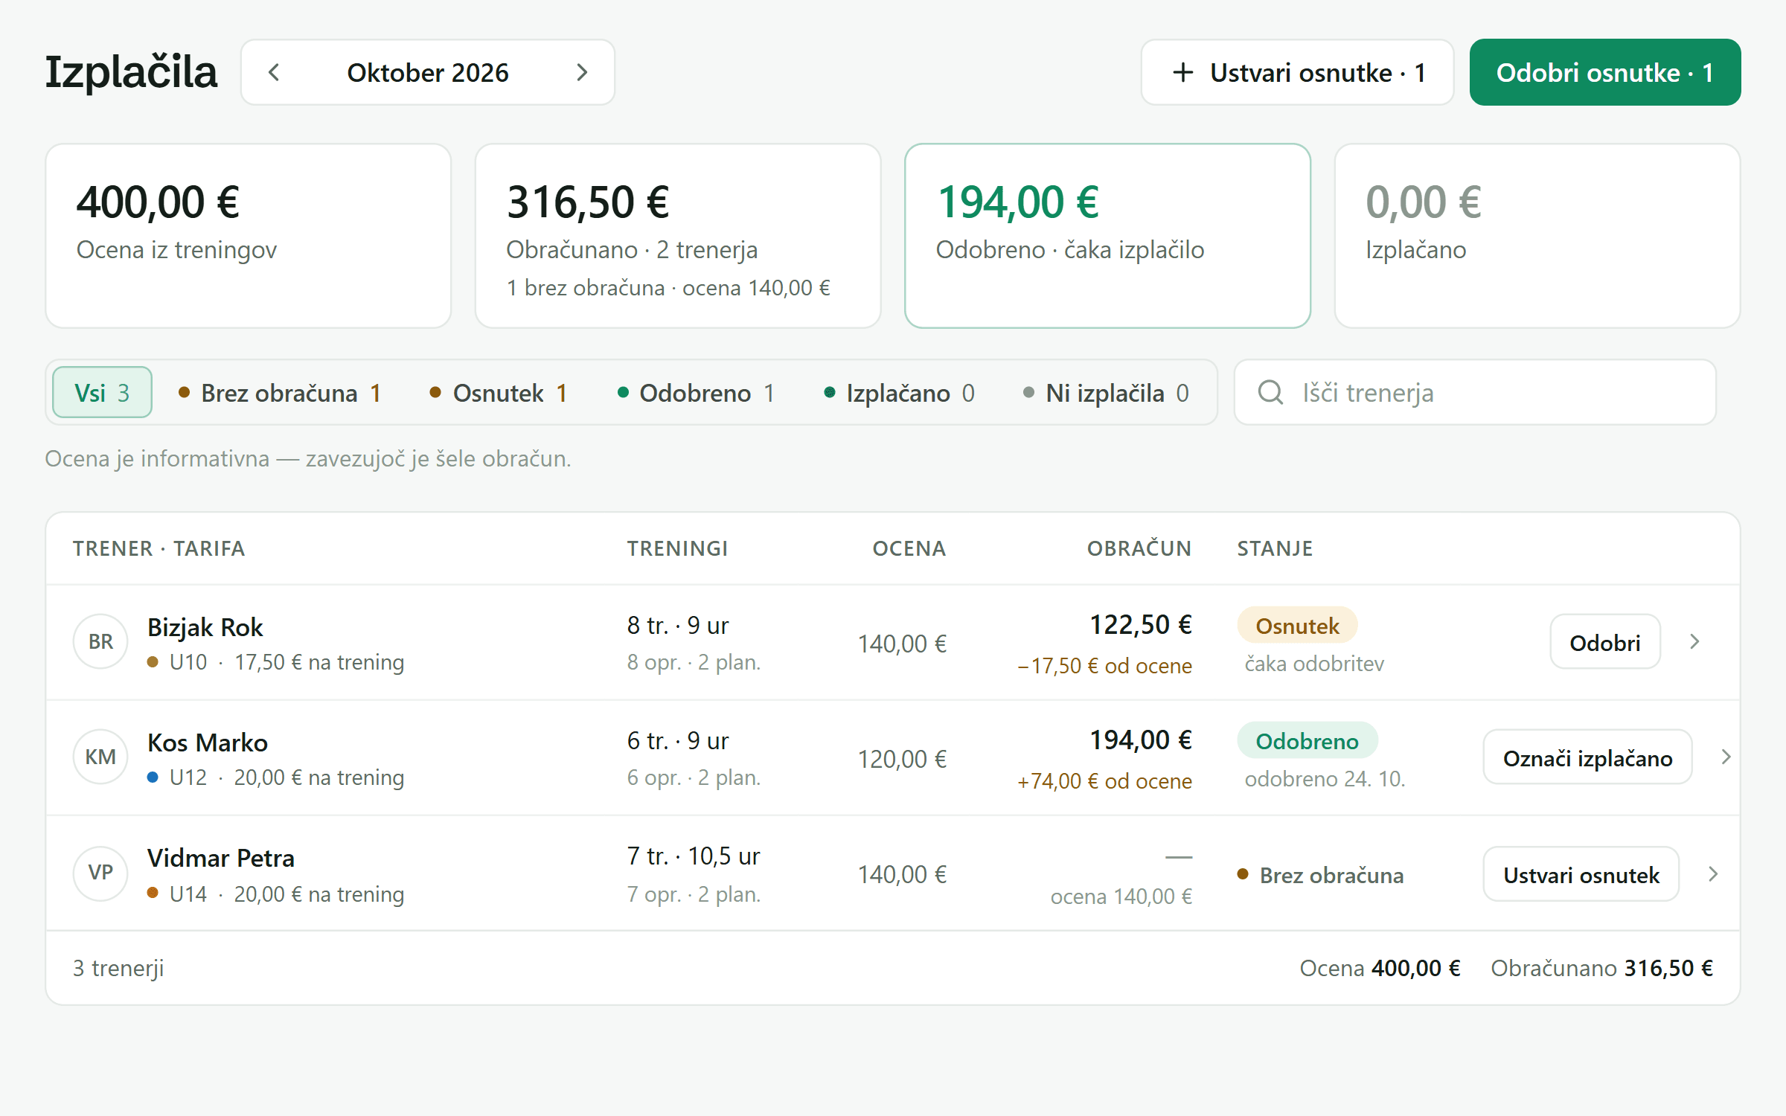
Task: Filter by Brez obračuna
Action: [x=280, y=392]
